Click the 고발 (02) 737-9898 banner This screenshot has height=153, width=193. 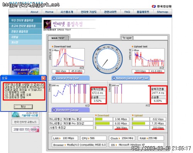(x=25, y=129)
